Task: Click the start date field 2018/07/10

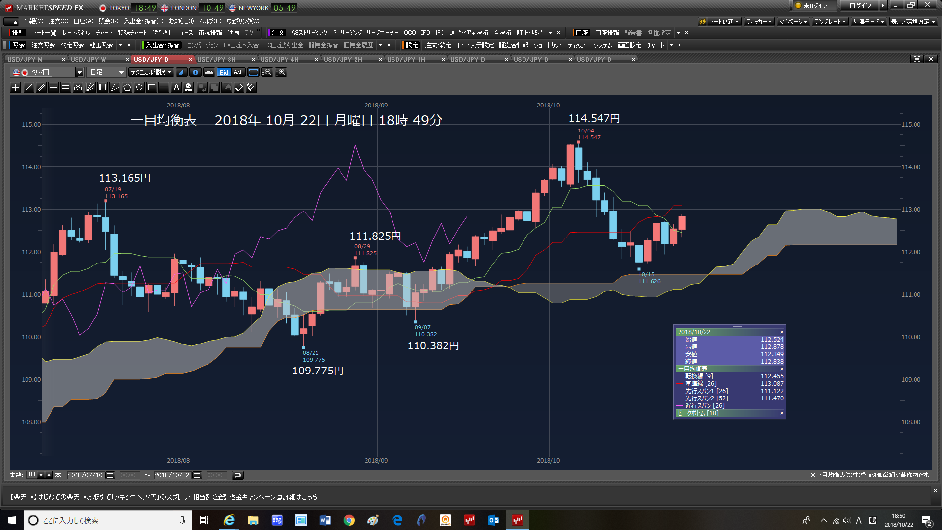Action: point(85,475)
